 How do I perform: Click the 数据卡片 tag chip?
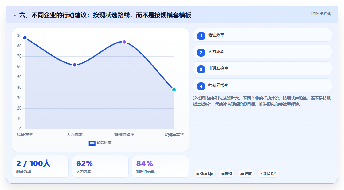coord(268,173)
